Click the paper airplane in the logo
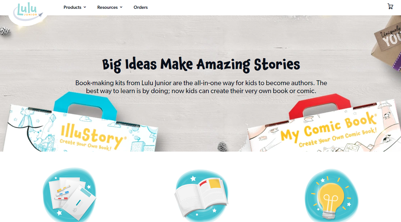 (40, 15)
